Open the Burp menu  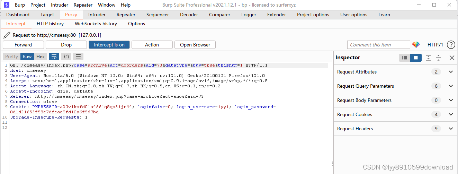pyautogui.click(x=20, y=5)
